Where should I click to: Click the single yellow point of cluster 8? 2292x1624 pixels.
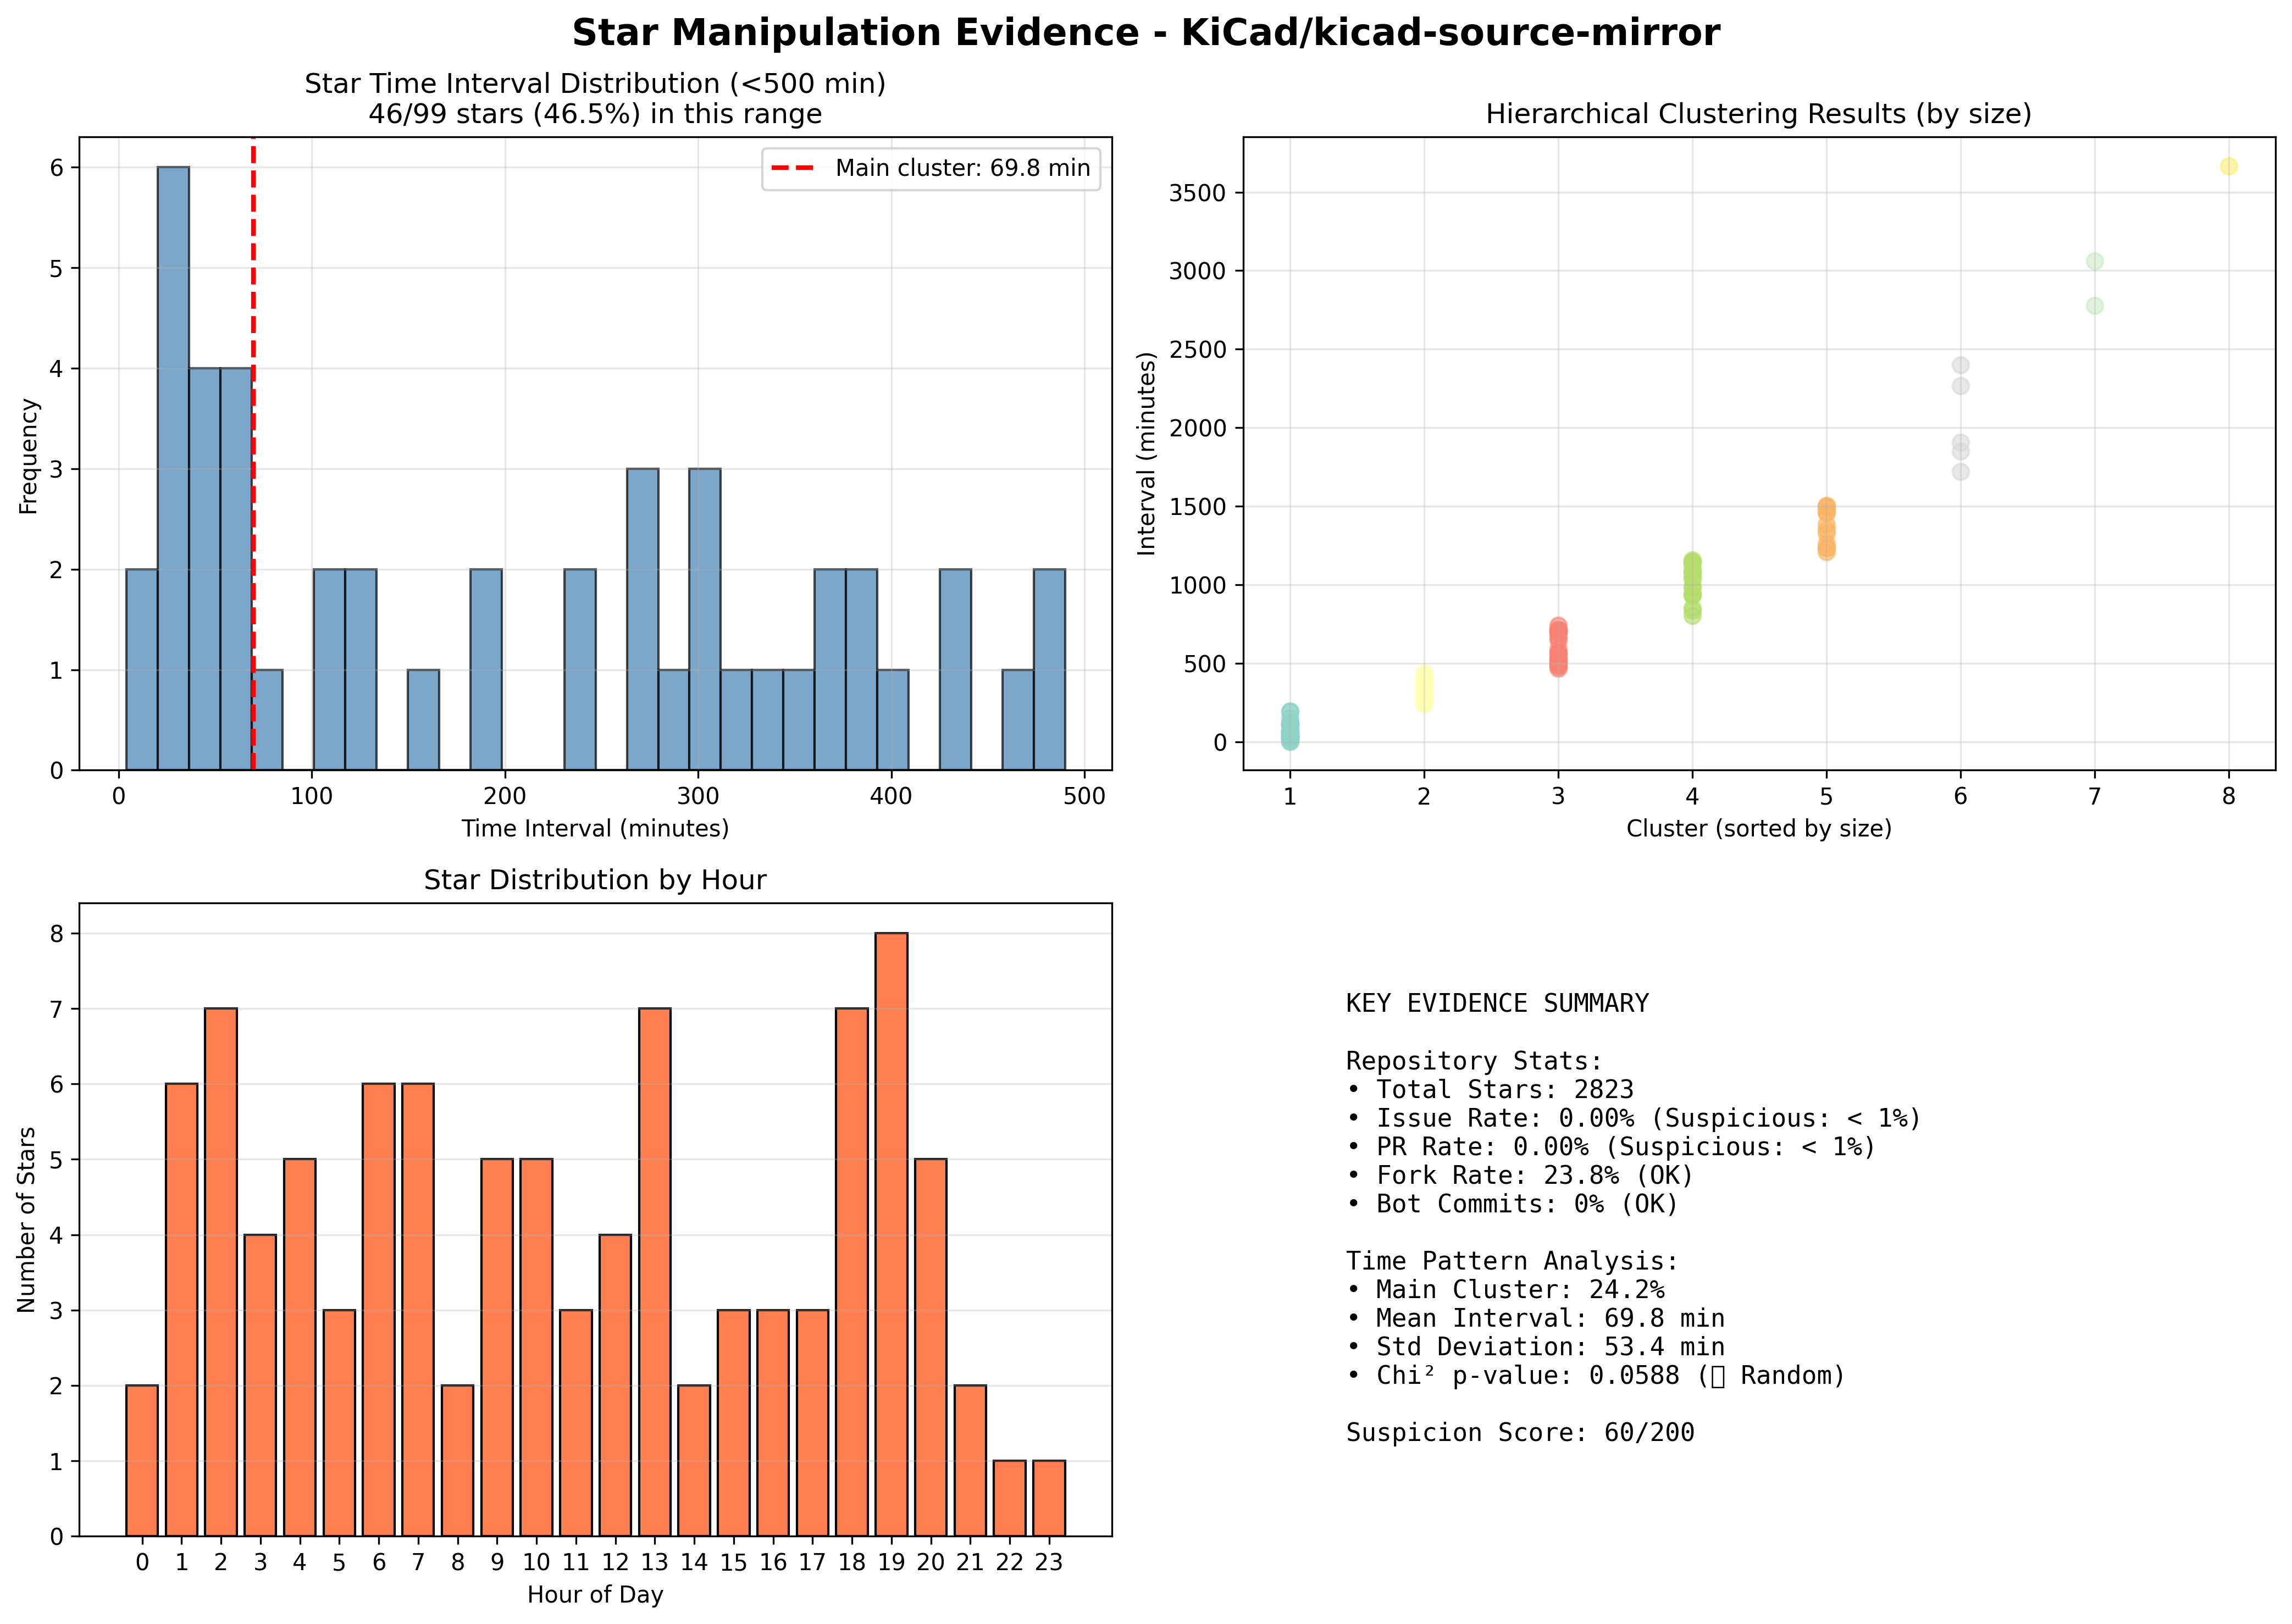[x=2229, y=166]
